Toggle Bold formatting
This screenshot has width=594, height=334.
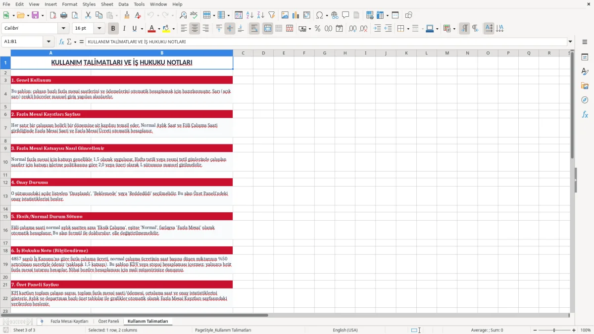pos(113,29)
